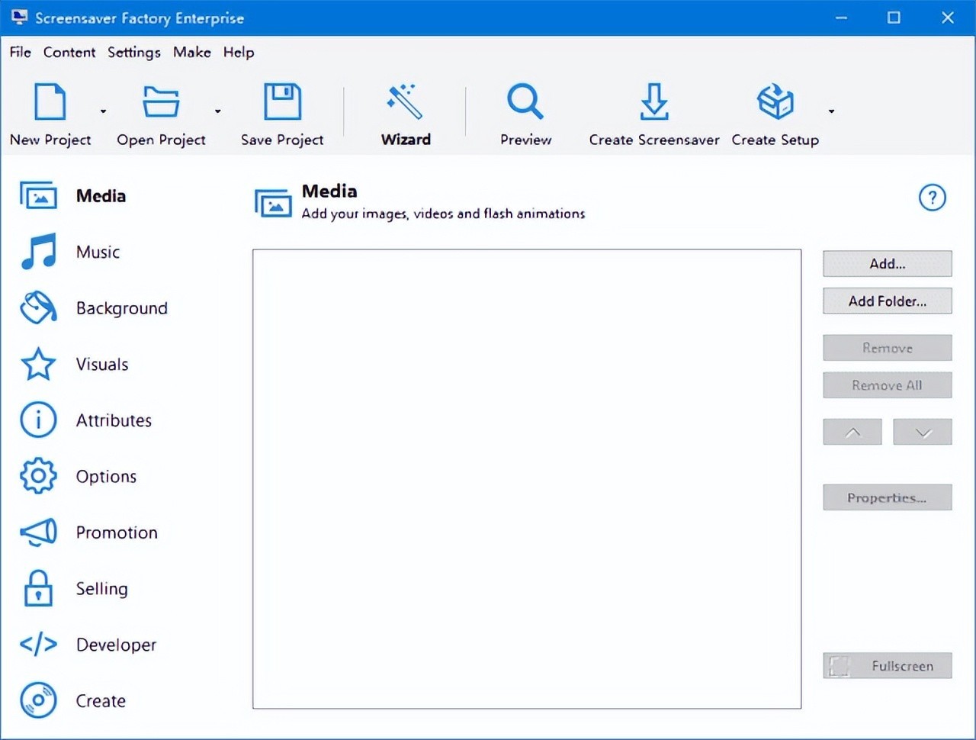976x740 pixels.
Task: Expand the Open Project dropdown arrow
Action: pos(217,111)
